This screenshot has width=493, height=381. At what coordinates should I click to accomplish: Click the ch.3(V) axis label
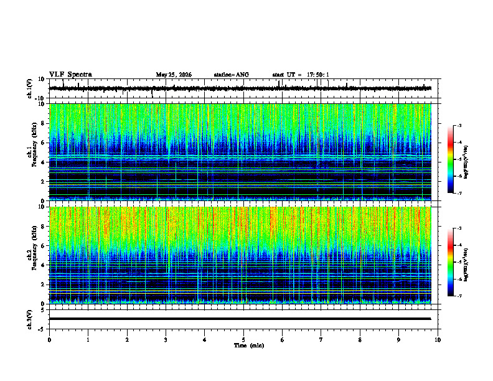click(29, 319)
